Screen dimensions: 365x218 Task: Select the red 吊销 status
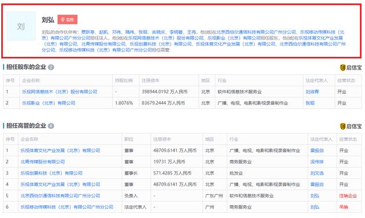pyautogui.click(x=344, y=207)
